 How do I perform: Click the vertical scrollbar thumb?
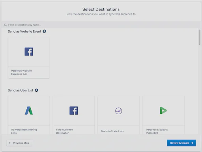coord(200,37)
